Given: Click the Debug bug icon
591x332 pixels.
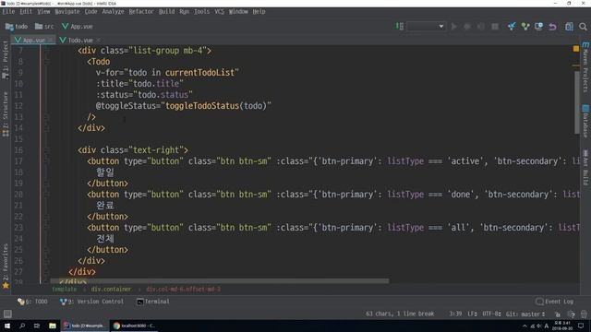Looking at the screenshot, I should tap(467, 27).
